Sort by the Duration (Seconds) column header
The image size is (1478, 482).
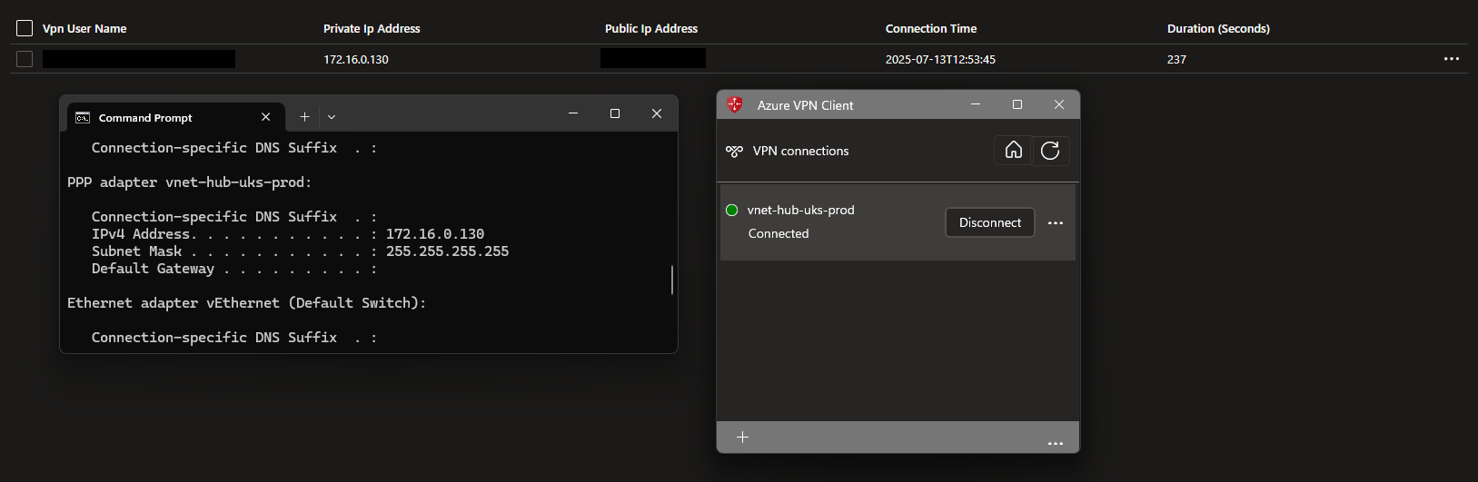click(x=1218, y=29)
